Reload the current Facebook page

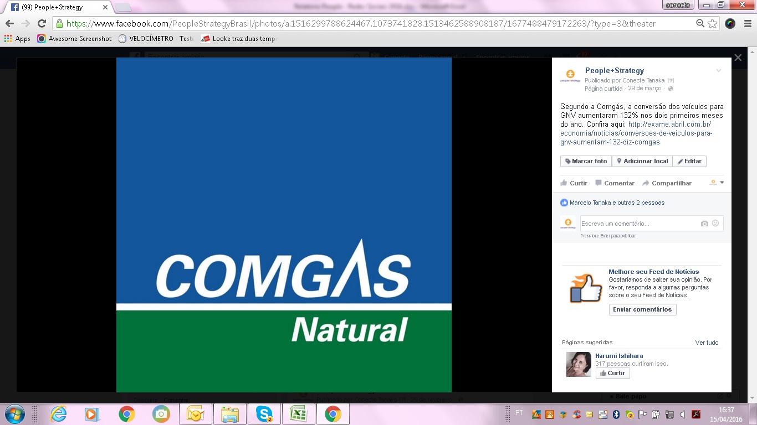pyautogui.click(x=42, y=24)
